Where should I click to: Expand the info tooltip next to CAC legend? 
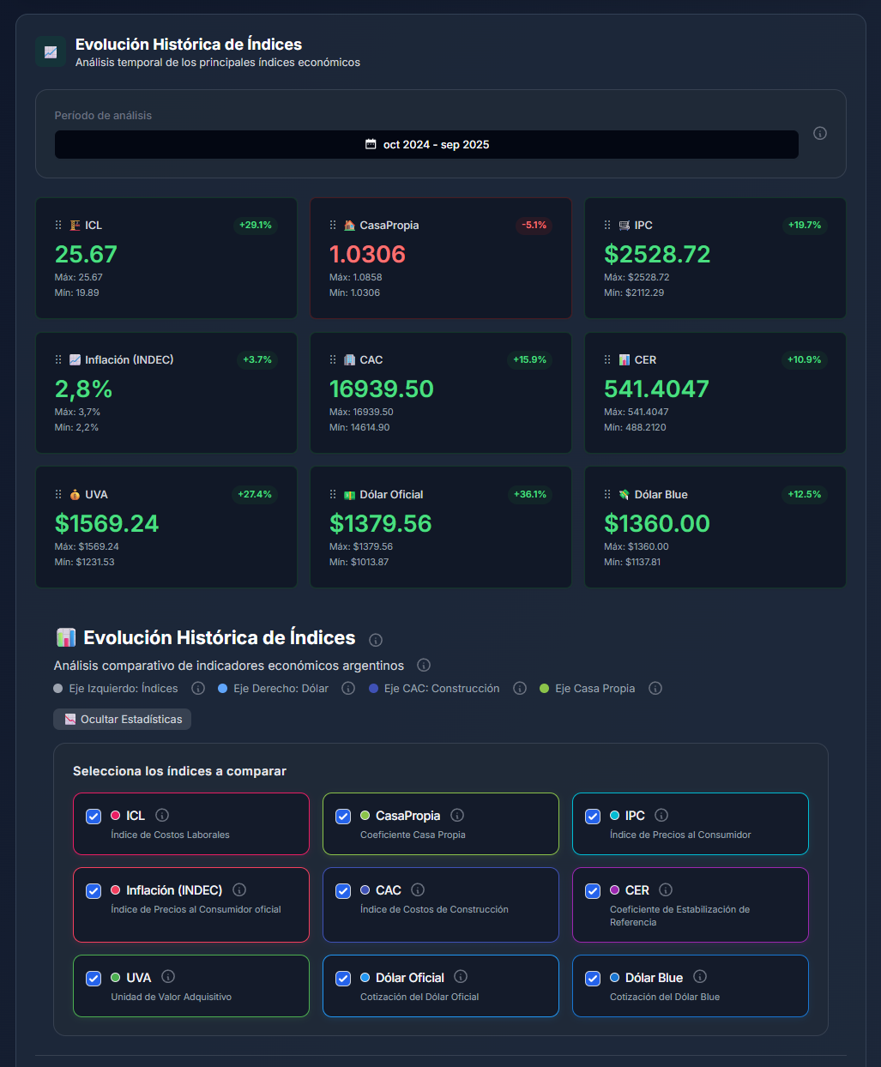coord(418,889)
